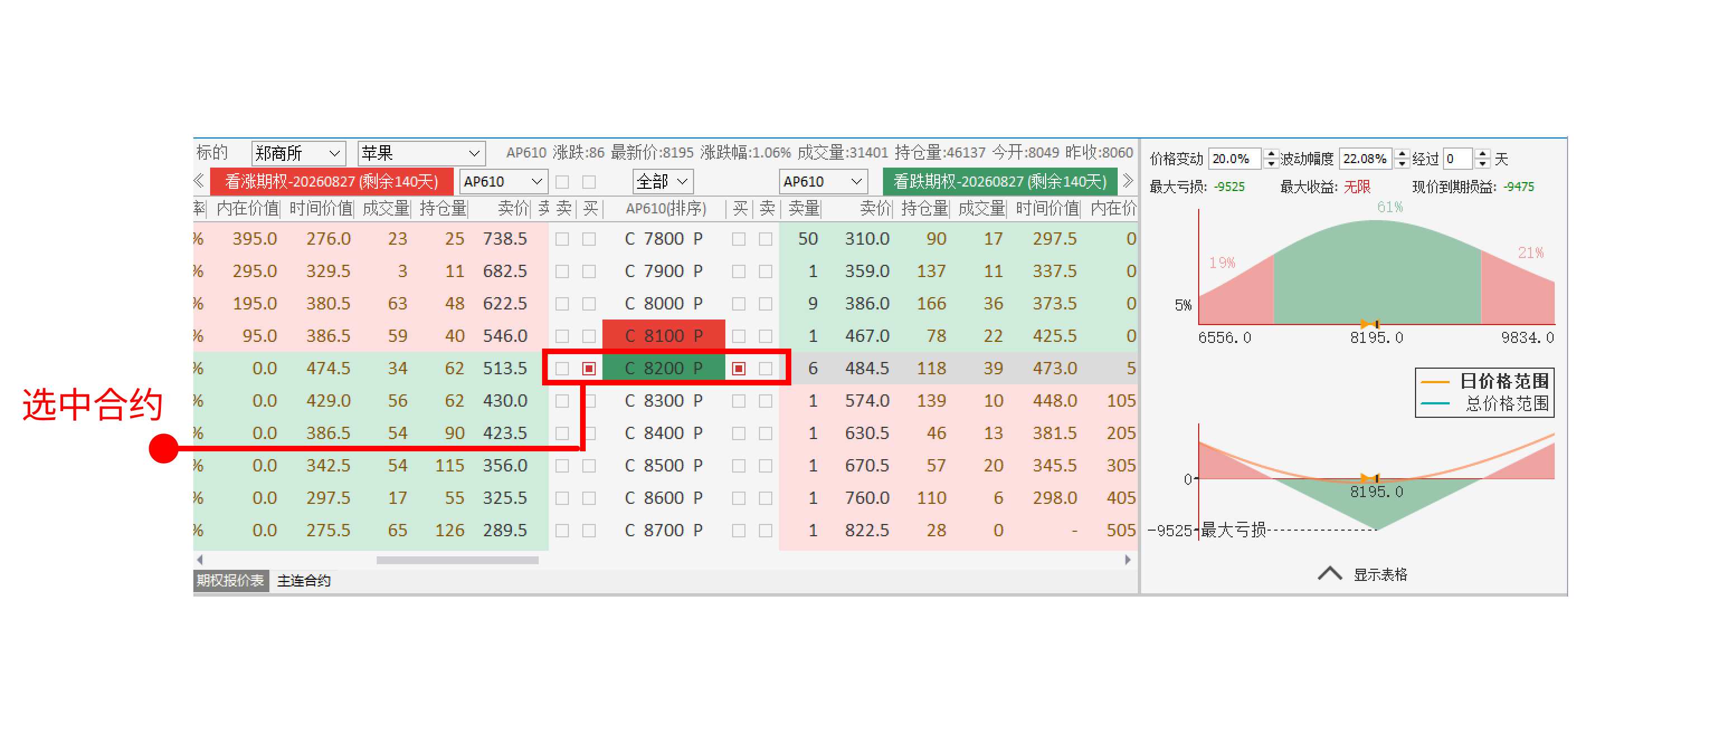The height and width of the screenshot is (734, 1719).
Task: Click the left double-chevron before call options
Action: (199, 181)
